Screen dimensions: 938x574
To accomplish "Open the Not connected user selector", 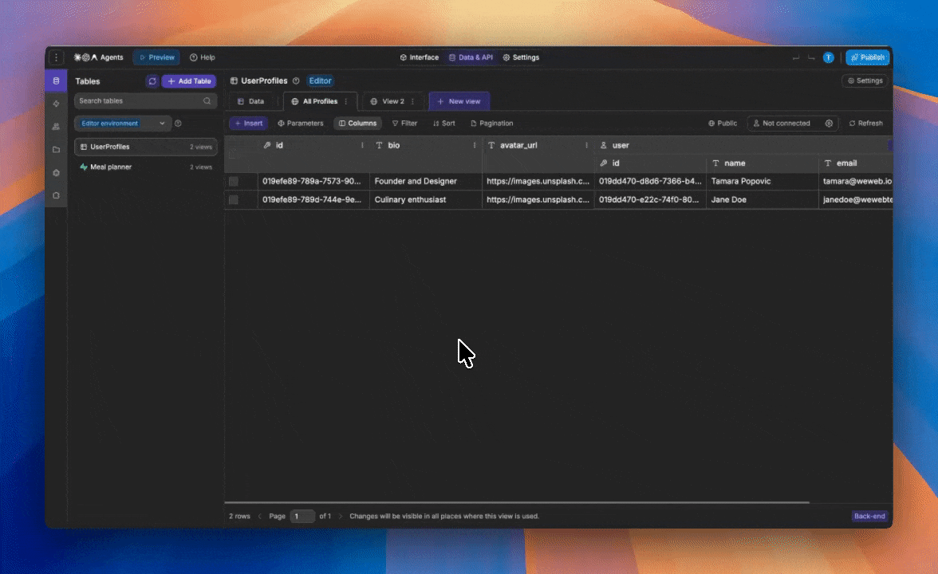I will (x=782, y=123).
